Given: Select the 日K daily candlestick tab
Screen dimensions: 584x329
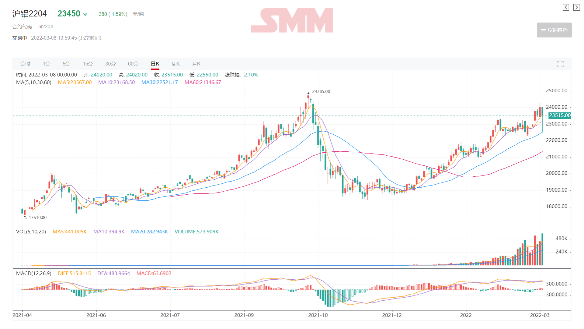Looking at the screenshot, I should point(155,64).
